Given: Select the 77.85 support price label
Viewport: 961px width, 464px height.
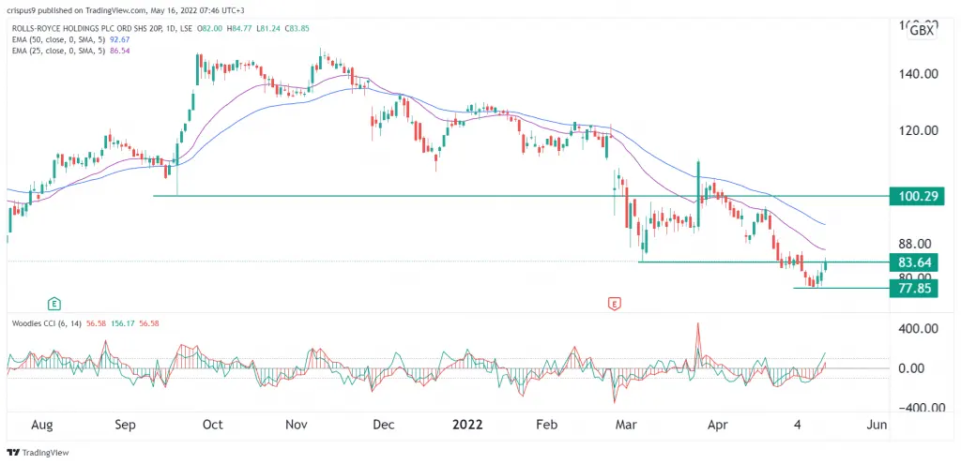Looking at the screenshot, I should [x=914, y=289].
